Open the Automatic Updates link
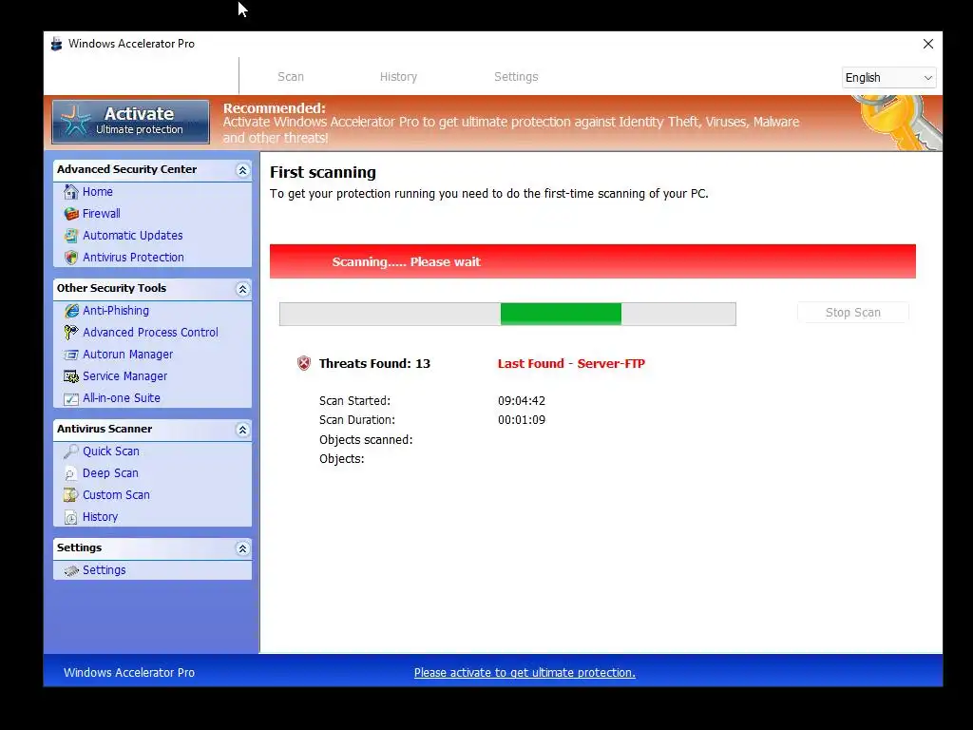Screen dimensions: 973x730 pyautogui.click(x=133, y=236)
